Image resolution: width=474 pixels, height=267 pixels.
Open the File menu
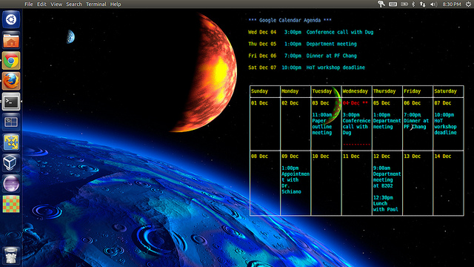(x=29, y=4)
